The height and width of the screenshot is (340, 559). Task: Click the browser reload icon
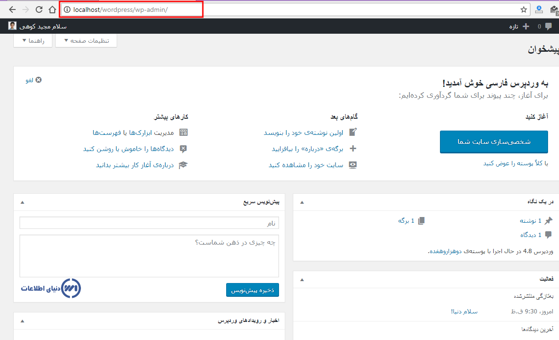point(39,9)
